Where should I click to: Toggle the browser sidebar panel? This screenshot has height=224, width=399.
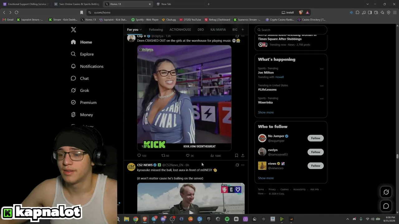click(370, 12)
